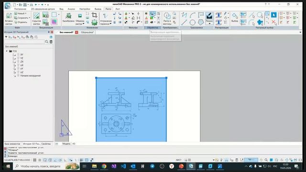
Task: Open Telegram from the taskbar
Action: (152, 166)
